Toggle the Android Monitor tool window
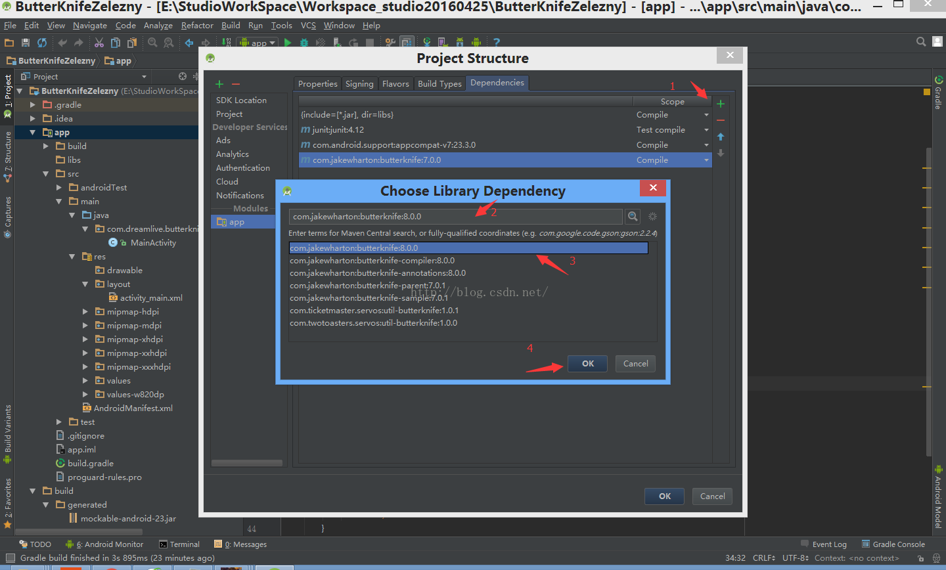This screenshot has height=570, width=946. tap(104, 544)
